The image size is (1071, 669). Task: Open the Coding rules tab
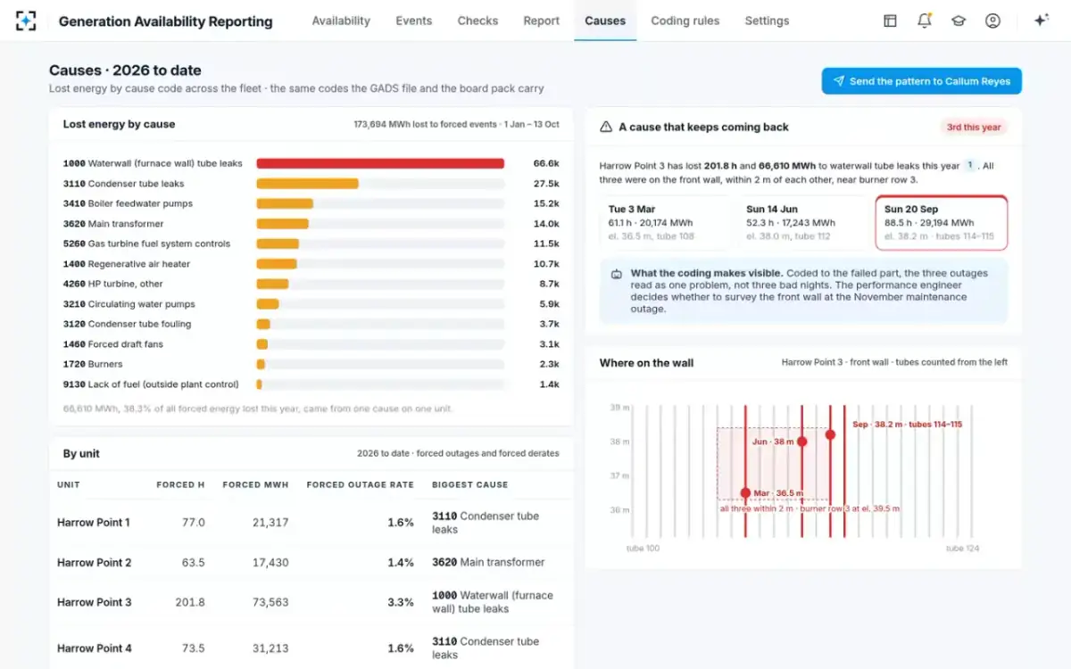pos(685,21)
